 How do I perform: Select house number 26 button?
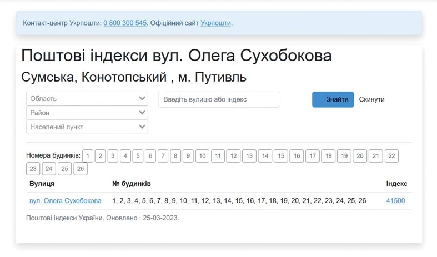[x=81, y=169]
